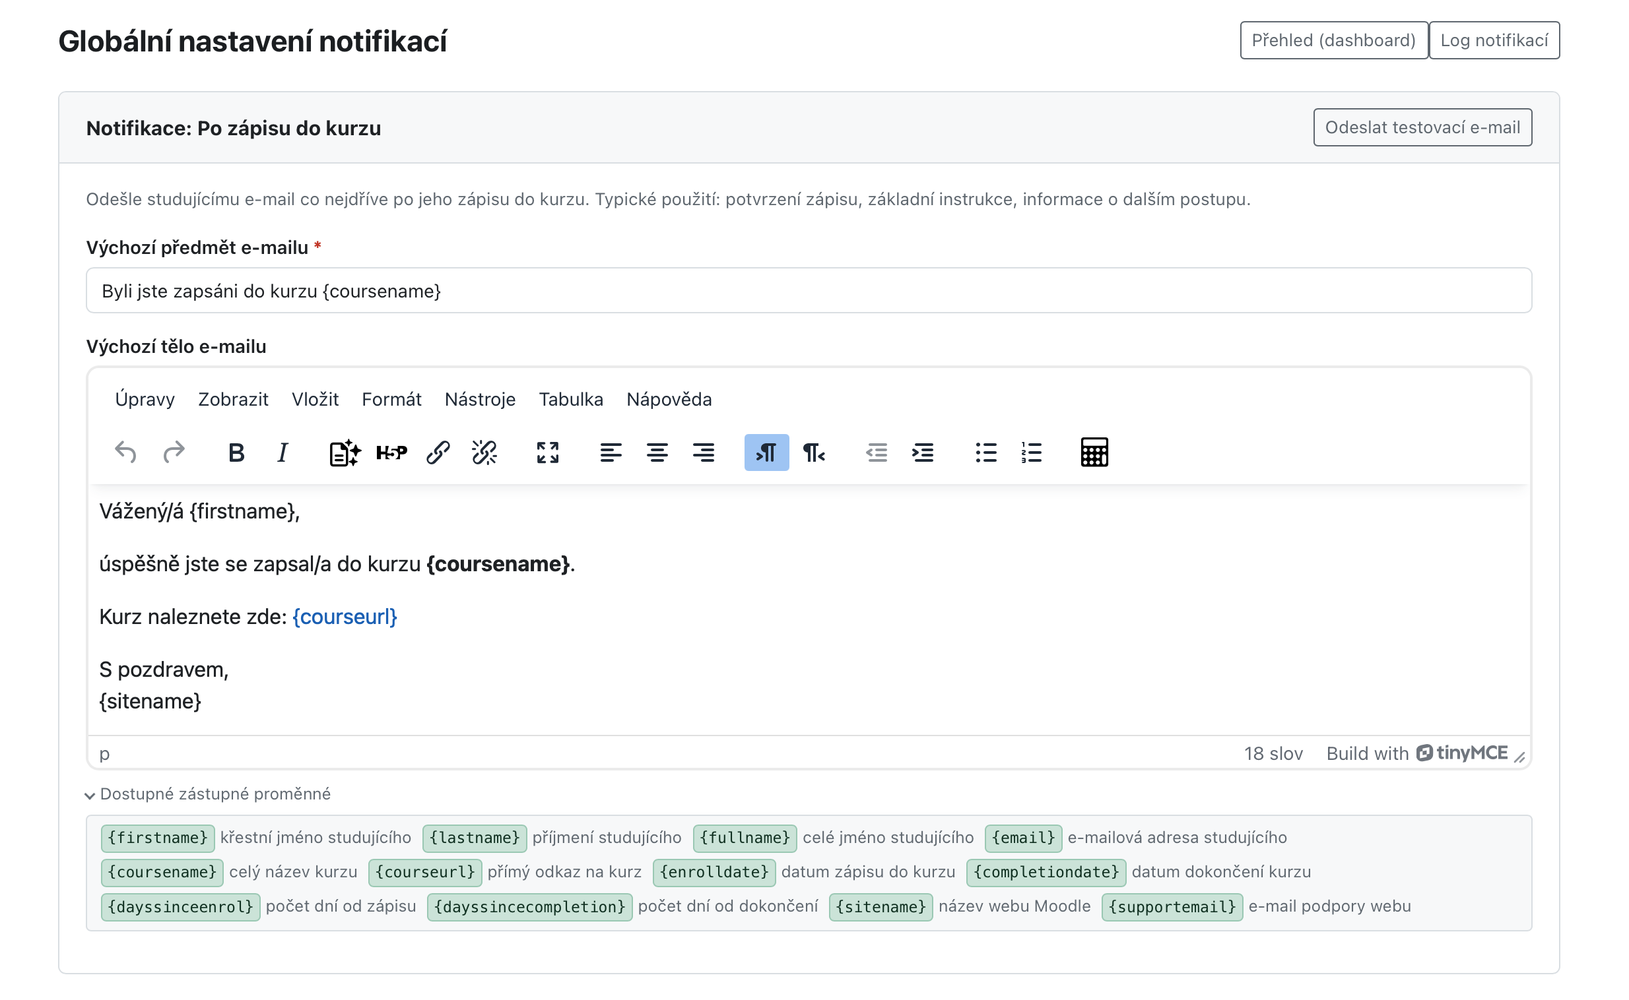Switch to right-to-left text direction
This screenshot has height=1000, width=1629.
(x=813, y=453)
